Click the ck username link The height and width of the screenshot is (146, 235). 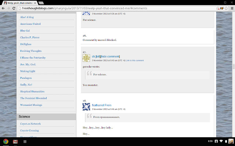click(x=93, y=57)
